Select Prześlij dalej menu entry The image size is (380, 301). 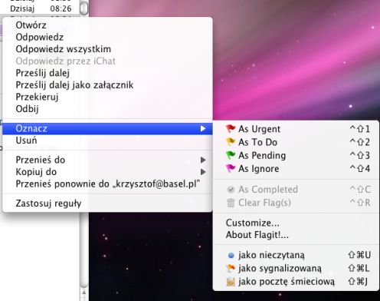107,73
